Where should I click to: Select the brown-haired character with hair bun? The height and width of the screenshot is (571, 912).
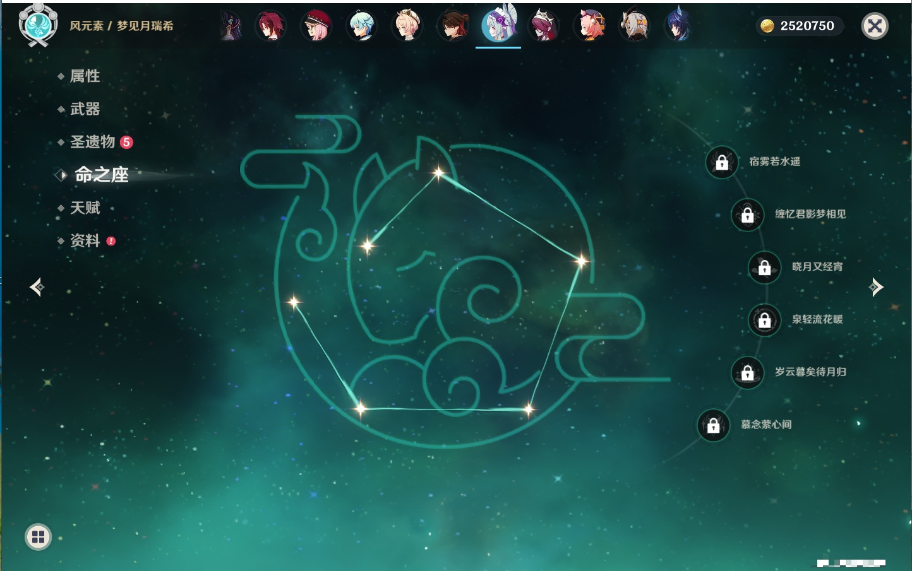(x=453, y=26)
